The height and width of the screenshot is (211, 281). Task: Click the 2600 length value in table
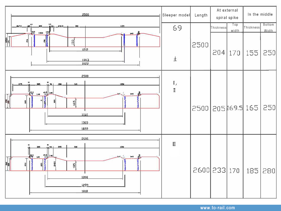pos(201,170)
